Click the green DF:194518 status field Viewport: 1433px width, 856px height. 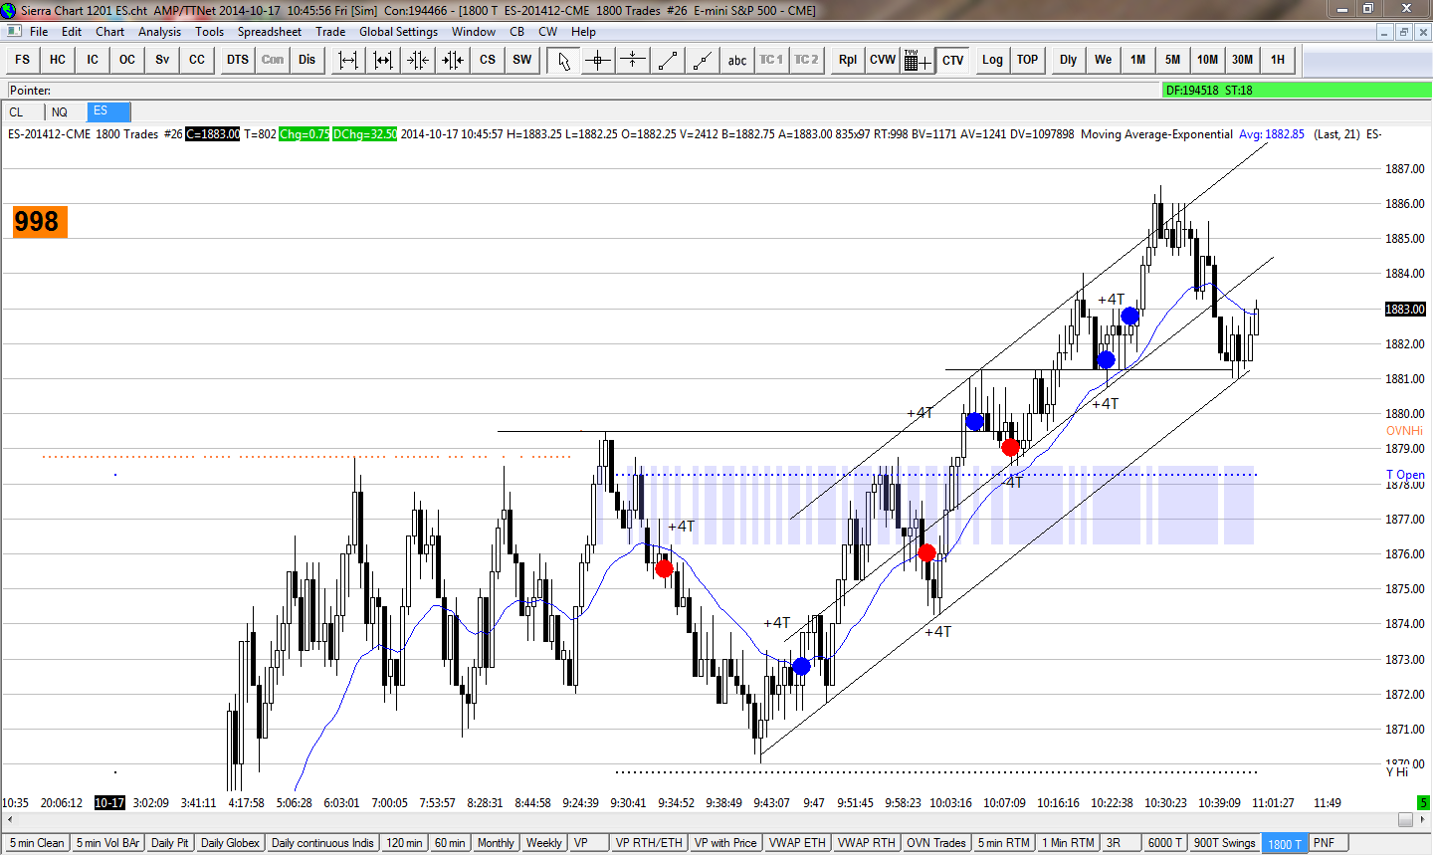(1297, 90)
